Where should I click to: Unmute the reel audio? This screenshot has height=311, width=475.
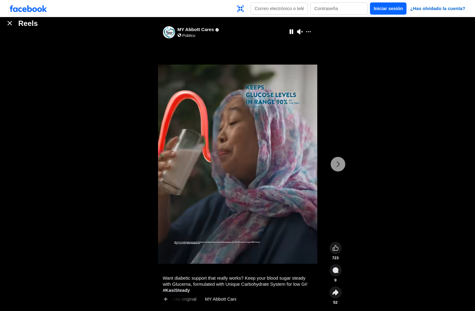[x=300, y=32]
